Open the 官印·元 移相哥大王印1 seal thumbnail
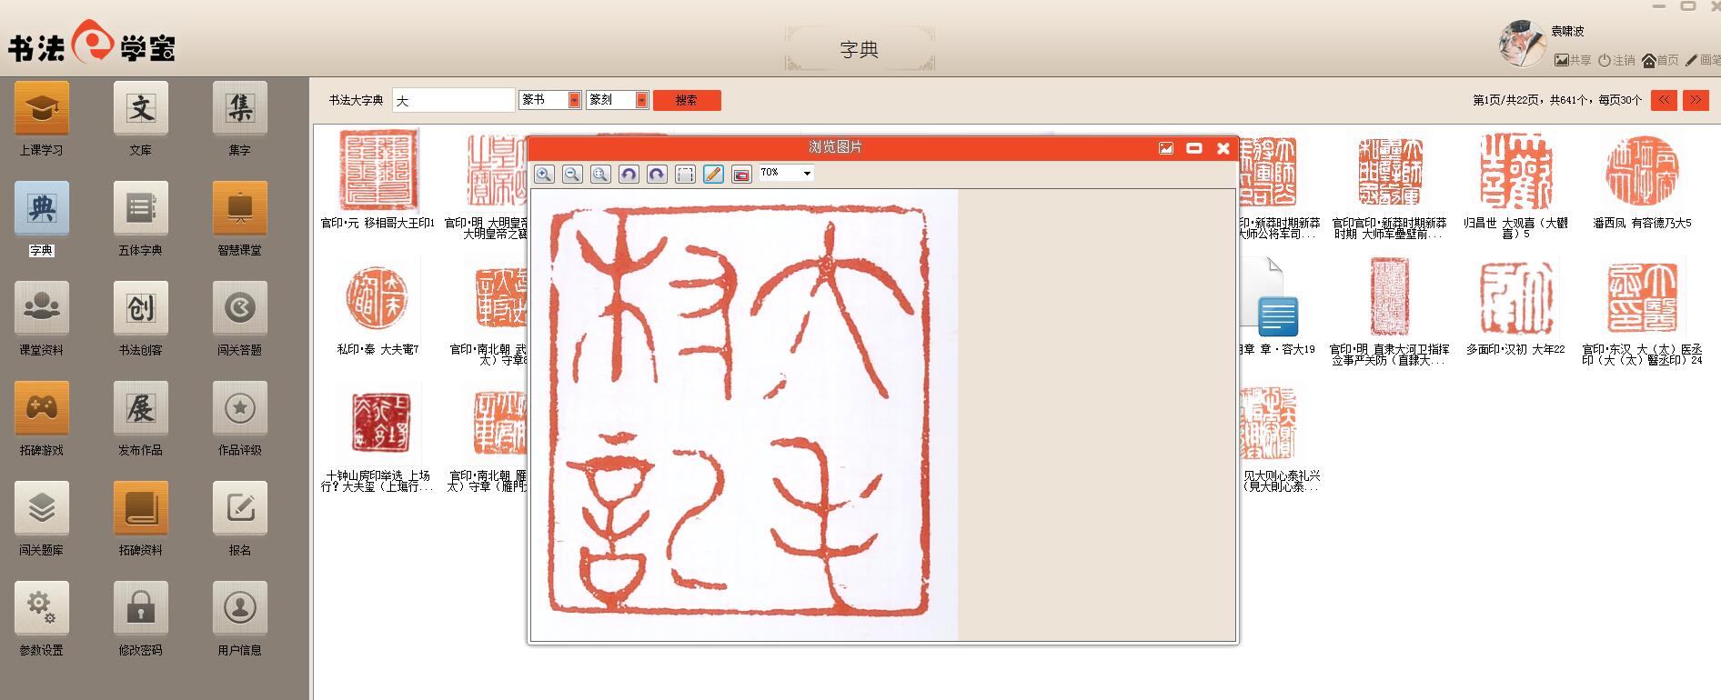 coord(378,171)
